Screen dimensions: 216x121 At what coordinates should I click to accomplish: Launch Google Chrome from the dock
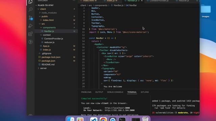click(103, 119)
